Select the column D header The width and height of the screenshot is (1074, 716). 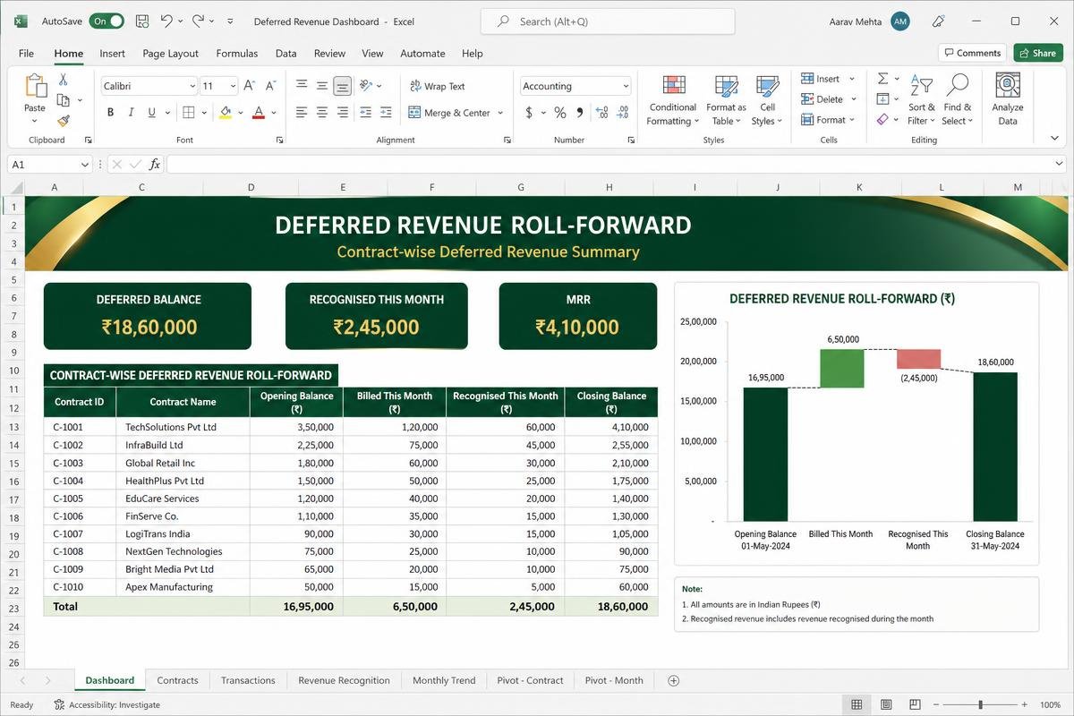(x=251, y=187)
